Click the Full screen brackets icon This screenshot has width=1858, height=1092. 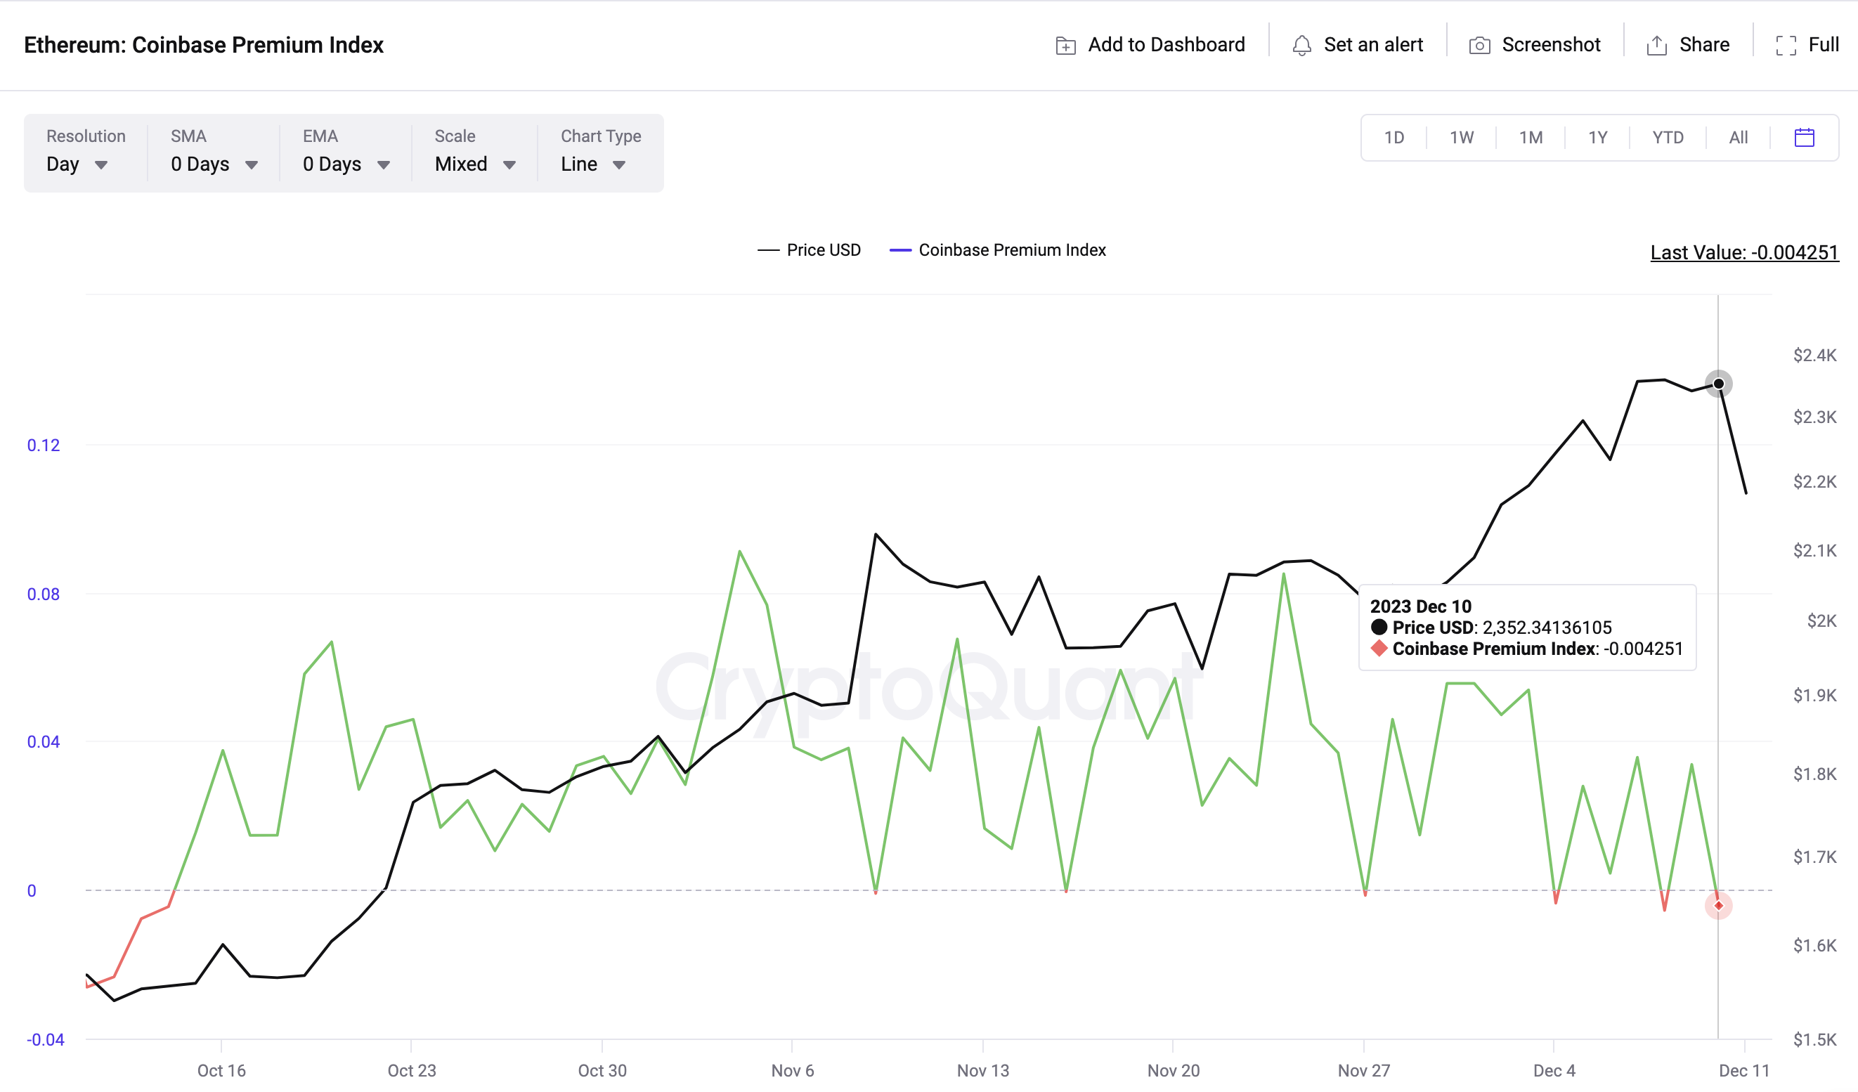click(x=1786, y=46)
